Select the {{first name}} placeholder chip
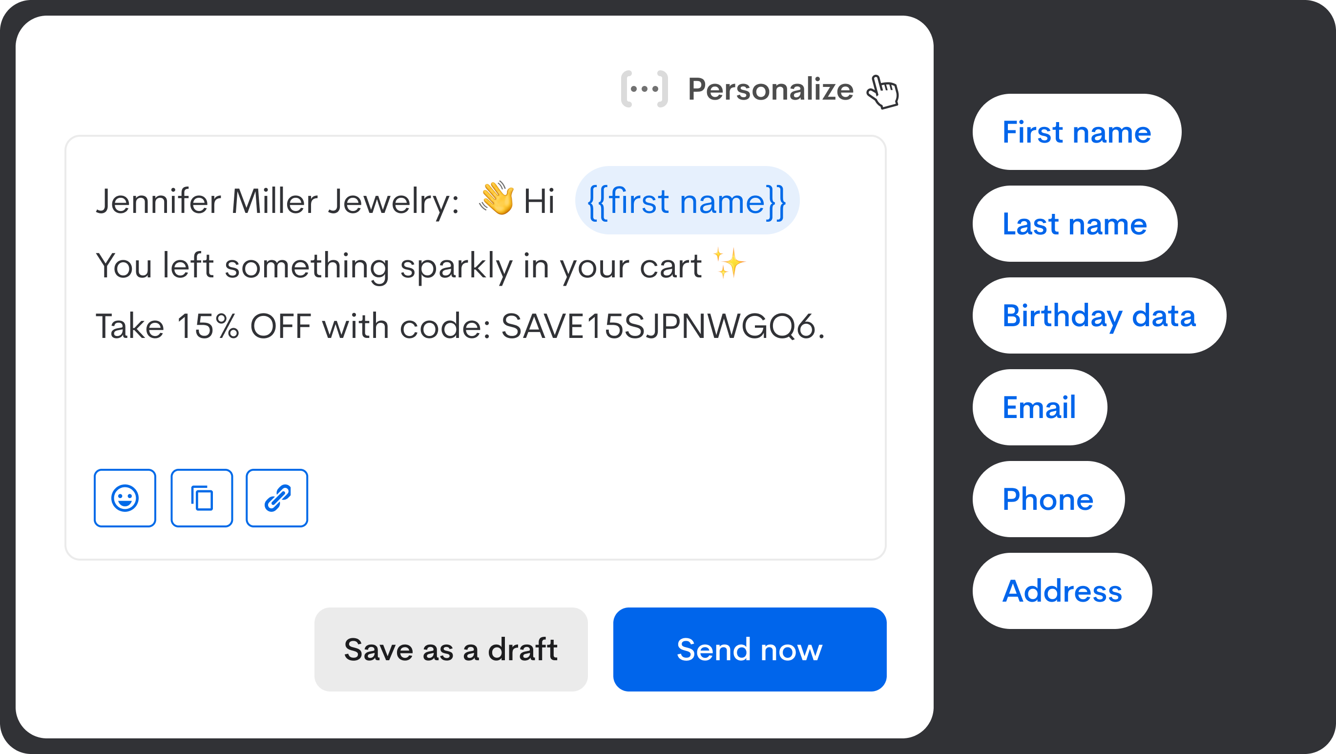The image size is (1336, 754). [687, 200]
